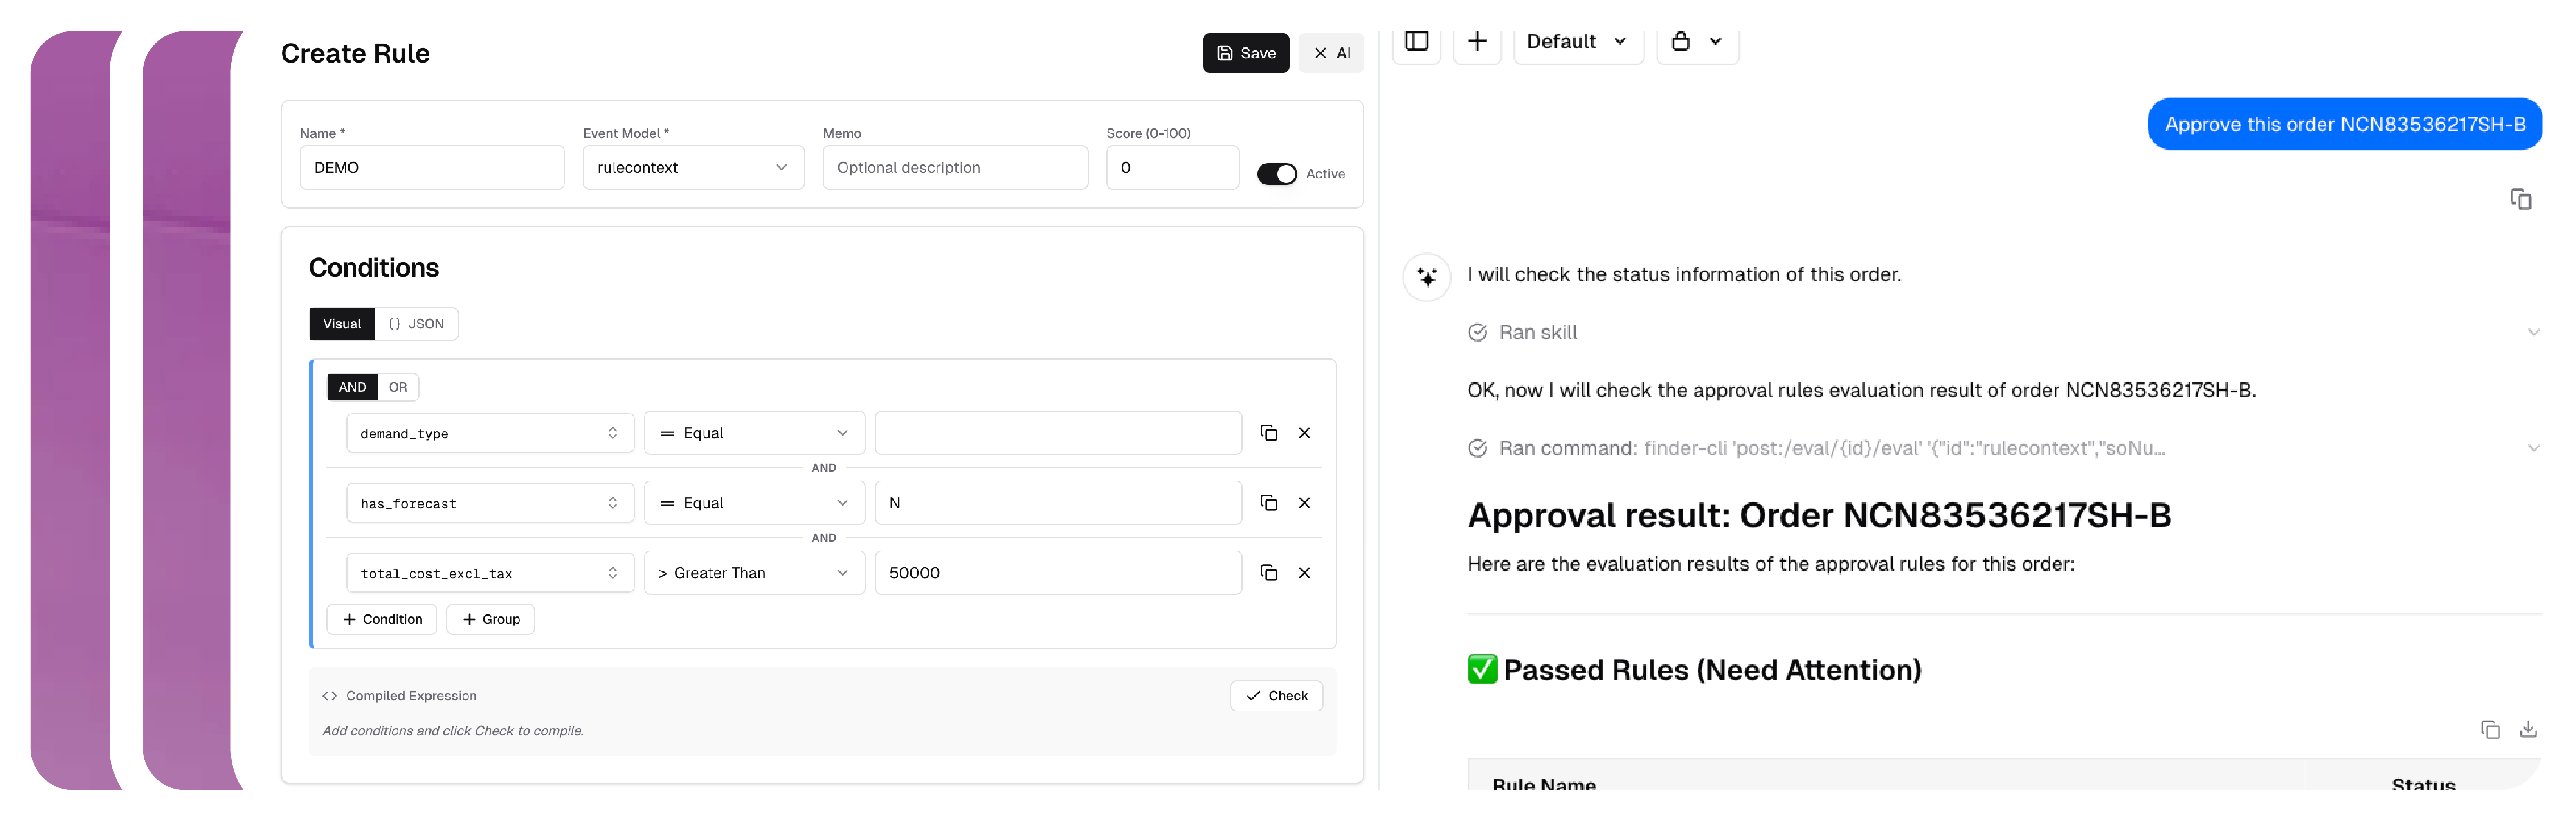Duplicate the demand_type condition
Screen dimensions: 2576x823
point(1269,433)
